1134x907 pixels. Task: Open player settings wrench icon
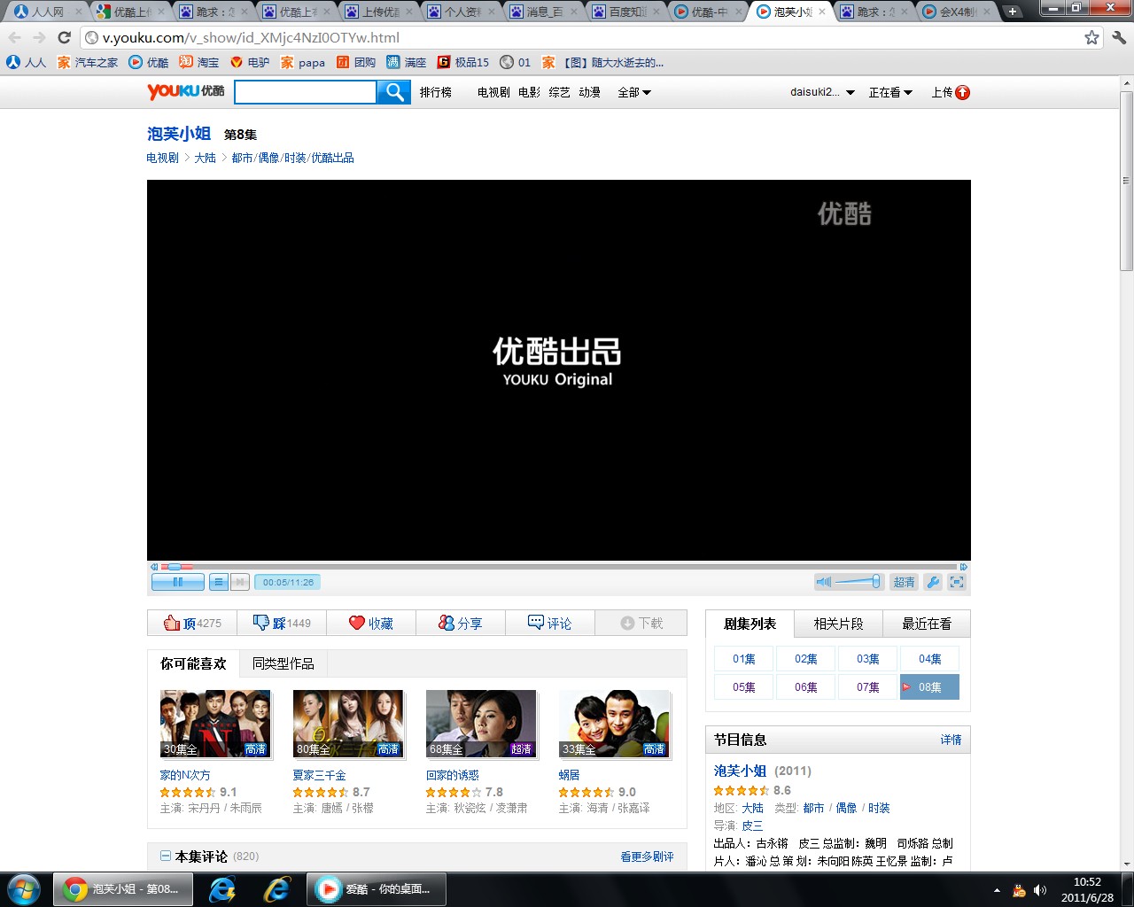click(933, 582)
